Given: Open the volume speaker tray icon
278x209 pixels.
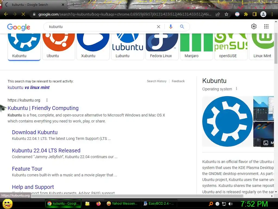Looking at the screenshot, I should (230, 204).
